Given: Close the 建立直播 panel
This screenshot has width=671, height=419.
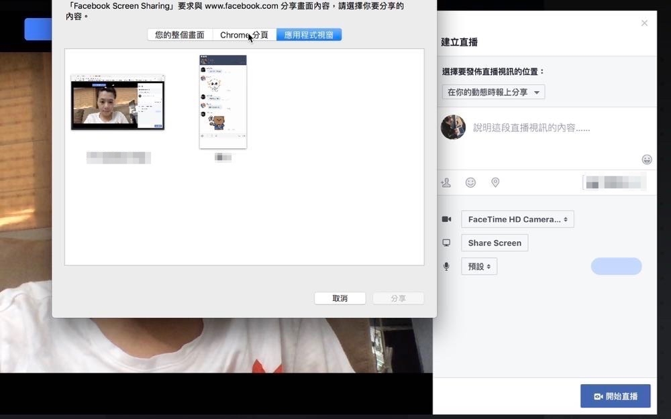Looking at the screenshot, I should pos(644,23).
